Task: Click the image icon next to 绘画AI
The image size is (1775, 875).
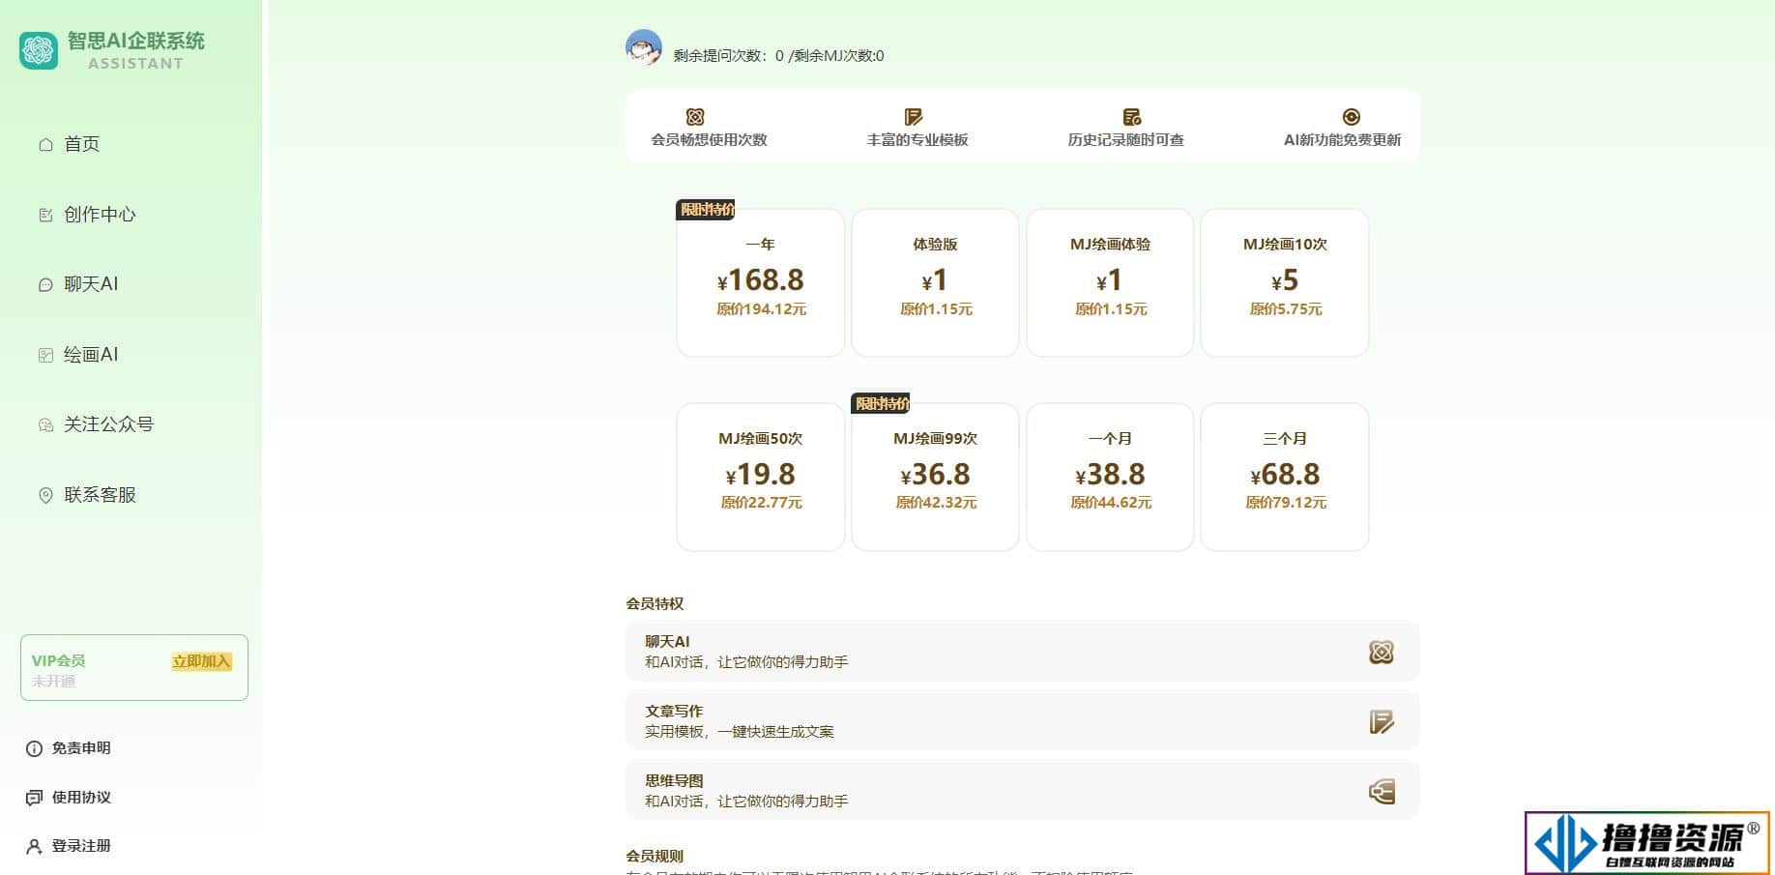Action: [45, 355]
